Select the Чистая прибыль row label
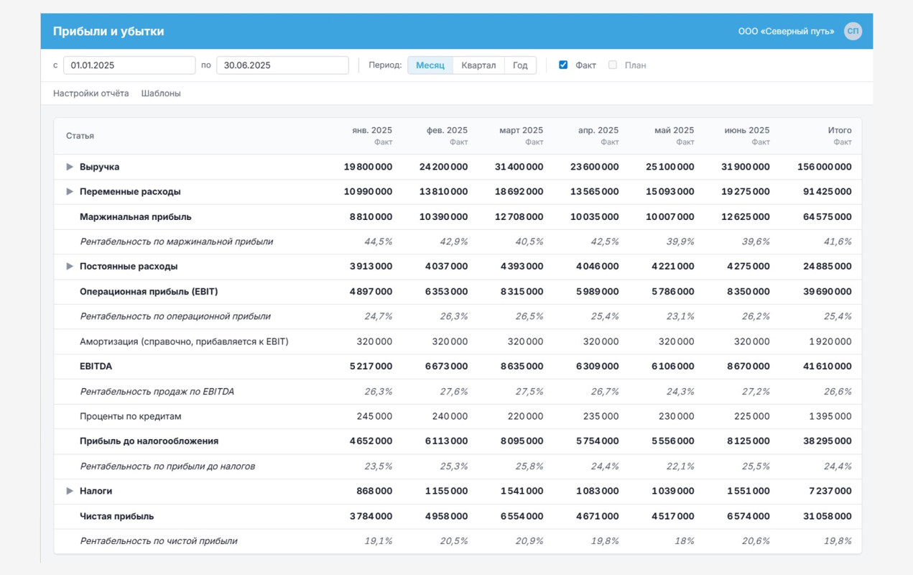 (x=116, y=516)
